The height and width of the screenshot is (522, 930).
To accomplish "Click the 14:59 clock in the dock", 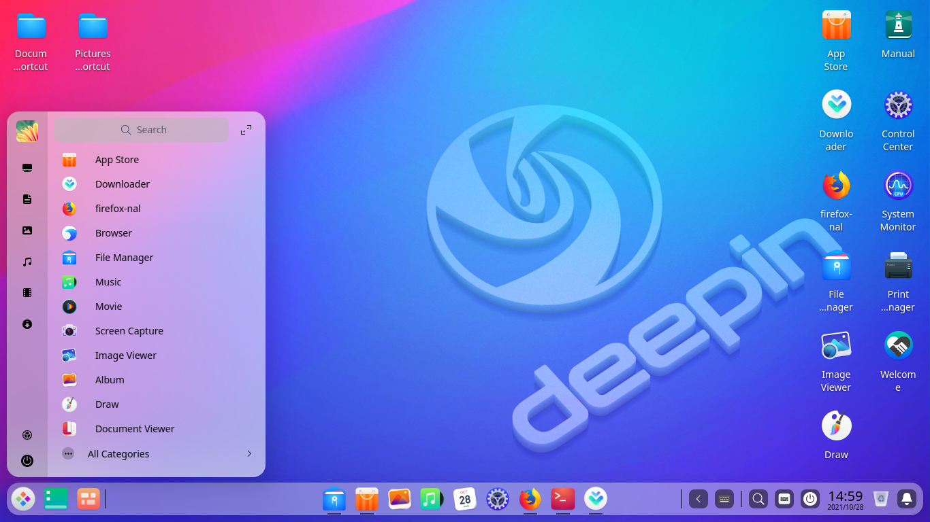I will pos(845,500).
